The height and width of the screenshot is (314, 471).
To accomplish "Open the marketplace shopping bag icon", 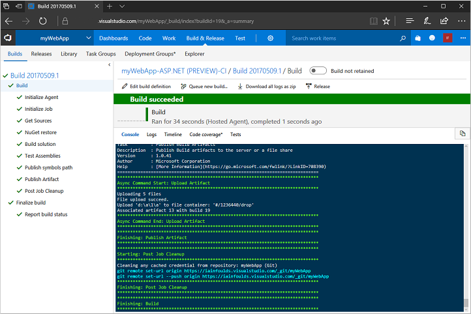I will point(418,38).
